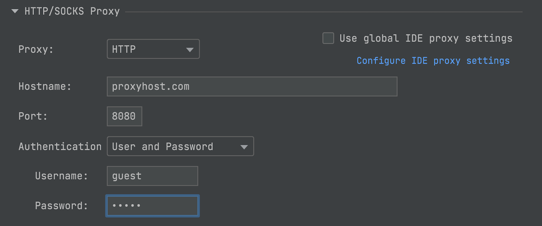Click the masked Password input field

pyautogui.click(x=152, y=206)
